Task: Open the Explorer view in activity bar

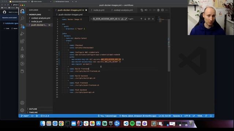Action: [22, 11]
